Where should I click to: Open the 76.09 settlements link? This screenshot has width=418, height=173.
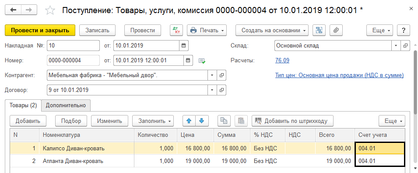click(282, 60)
